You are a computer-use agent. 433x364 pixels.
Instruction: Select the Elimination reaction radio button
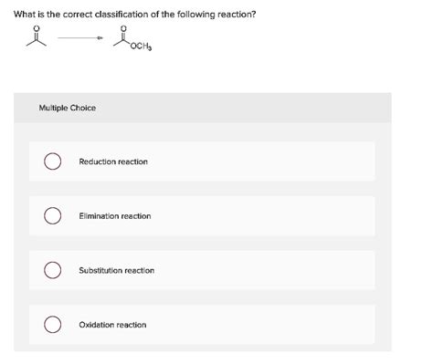[x=52, y=216]
